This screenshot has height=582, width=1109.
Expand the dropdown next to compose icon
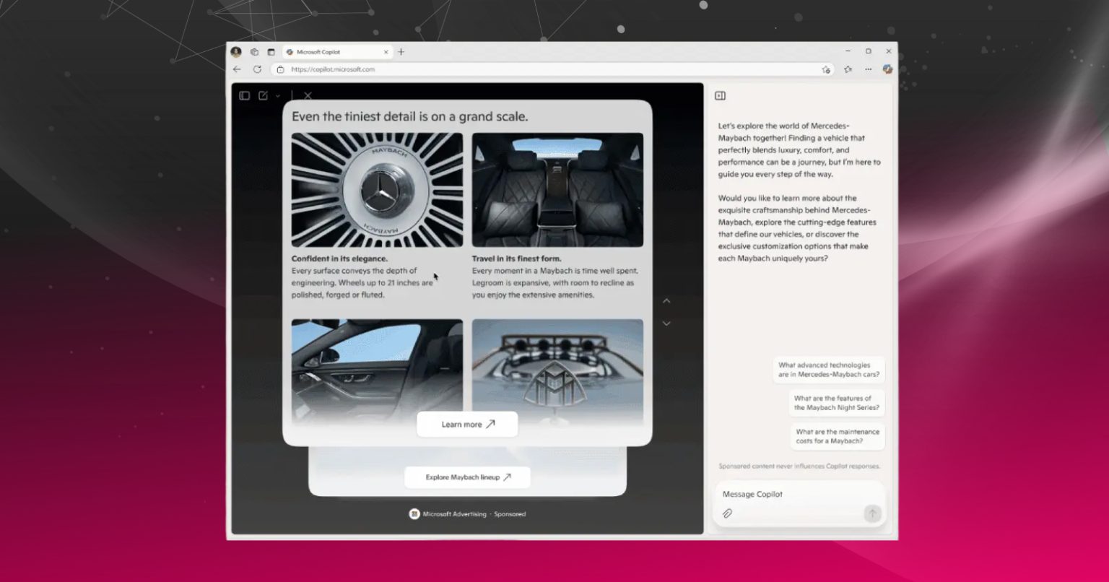pos(277,96)
